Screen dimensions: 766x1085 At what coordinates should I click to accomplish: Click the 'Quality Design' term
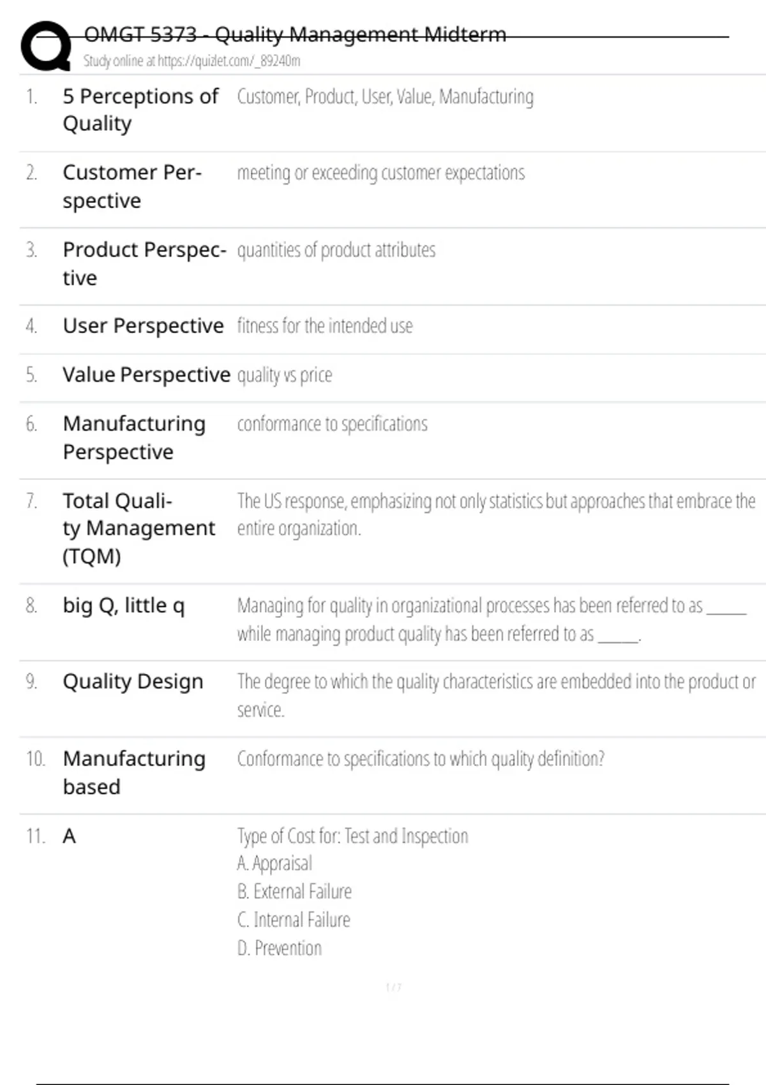click(133, 682)
